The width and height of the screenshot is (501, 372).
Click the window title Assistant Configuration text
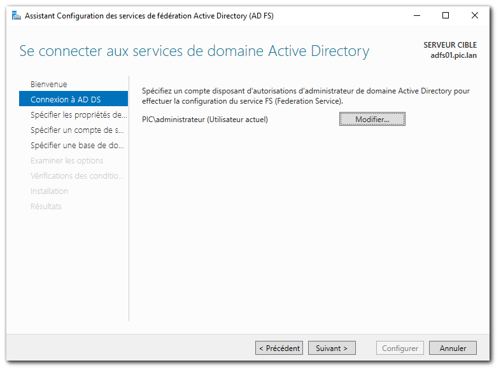[149, 16]
